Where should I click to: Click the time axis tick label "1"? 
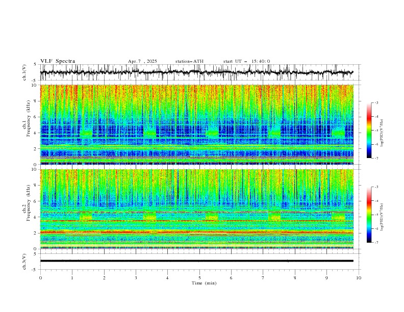pyautogui.click(x=72, y=278)
